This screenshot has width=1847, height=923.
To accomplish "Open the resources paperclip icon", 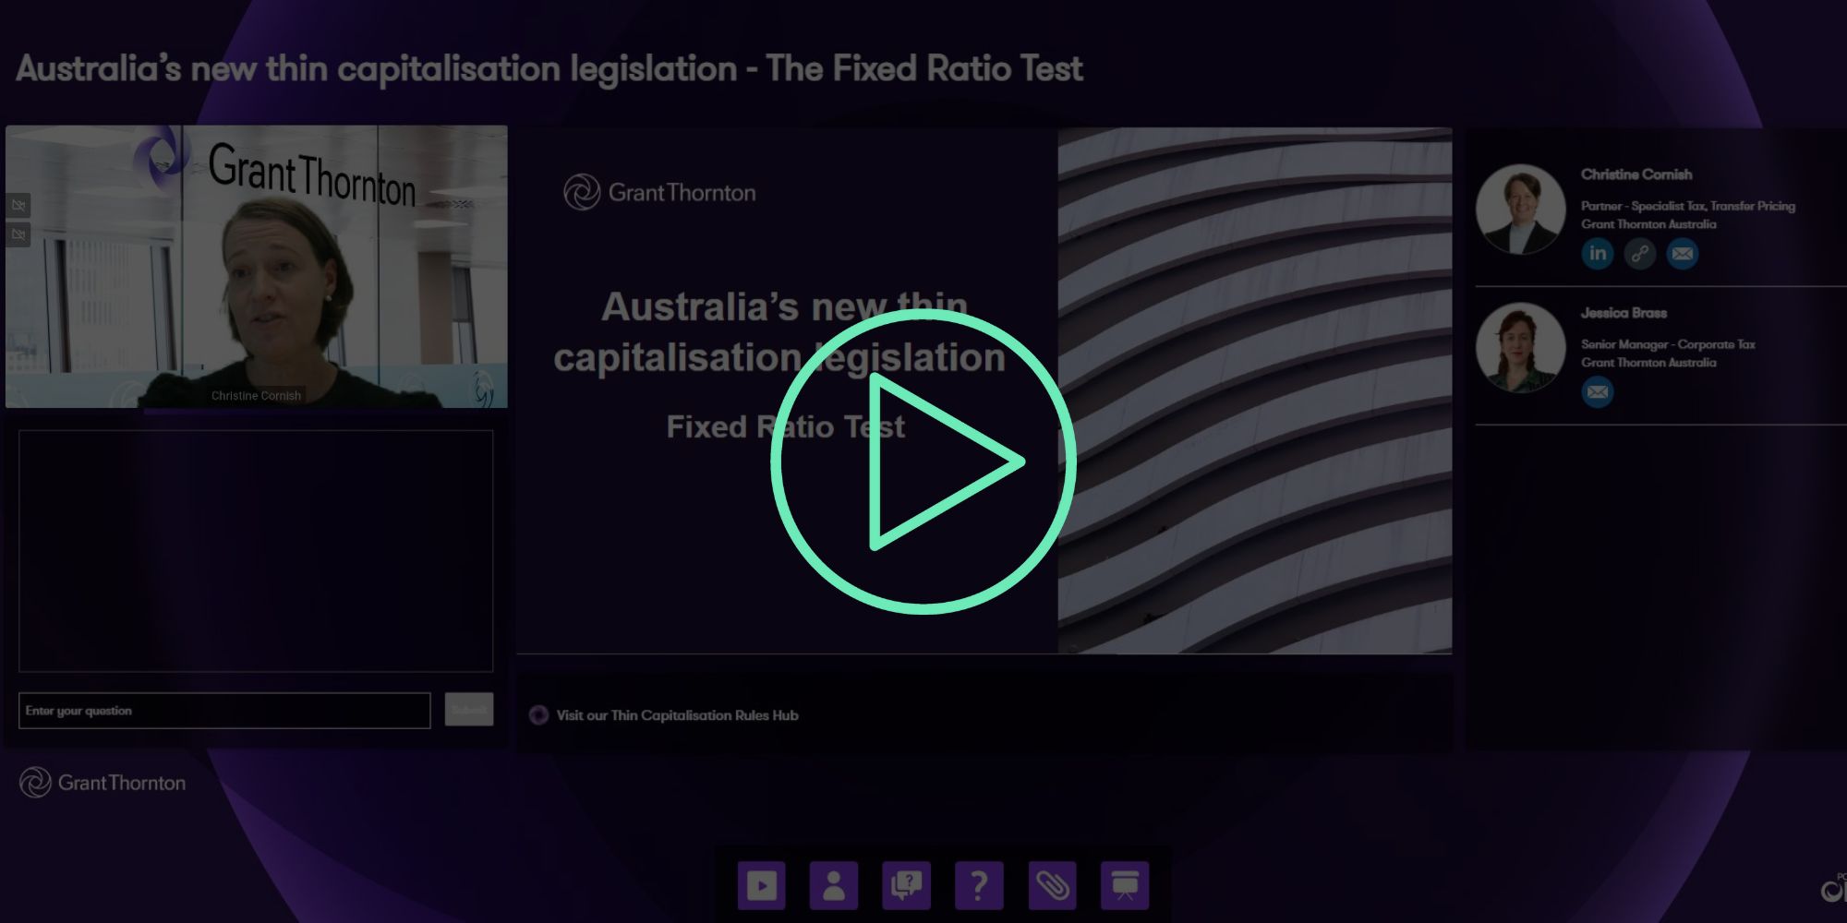I will point(1052,886).
